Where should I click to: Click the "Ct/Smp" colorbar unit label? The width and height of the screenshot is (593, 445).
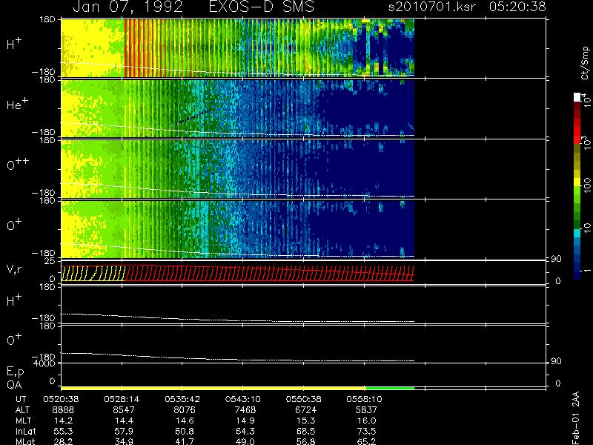[x=586, y=63]
